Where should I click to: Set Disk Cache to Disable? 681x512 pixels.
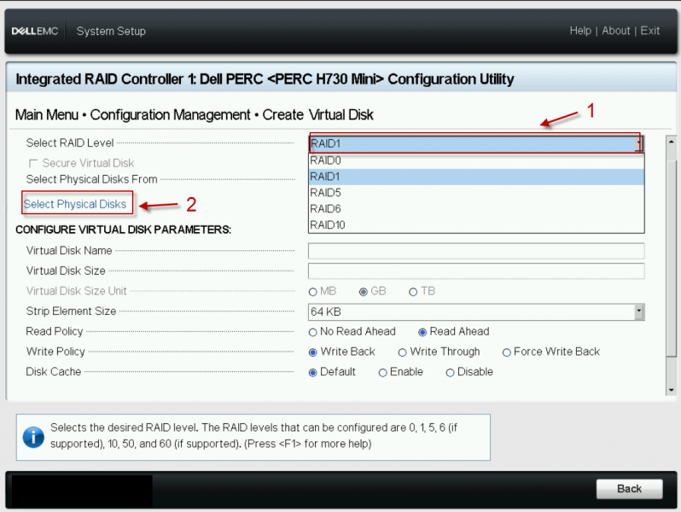tap(451, 373)
